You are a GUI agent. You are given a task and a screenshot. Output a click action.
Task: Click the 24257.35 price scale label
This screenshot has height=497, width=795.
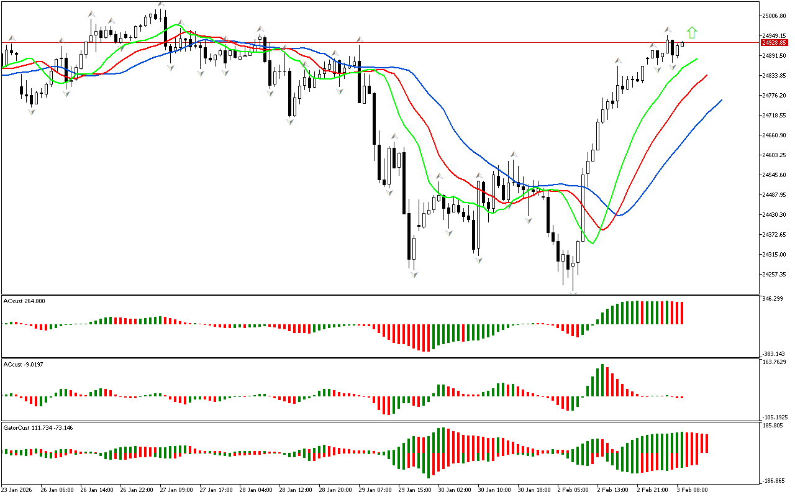(774, 275)
